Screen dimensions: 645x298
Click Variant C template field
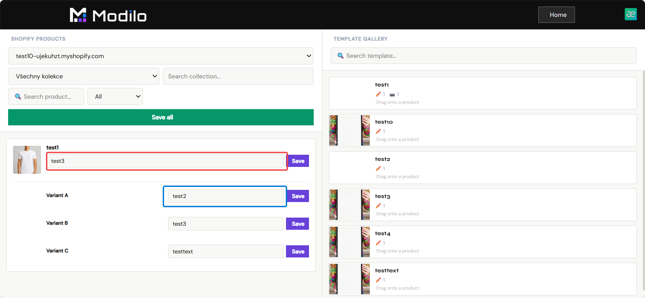point(226,251)
